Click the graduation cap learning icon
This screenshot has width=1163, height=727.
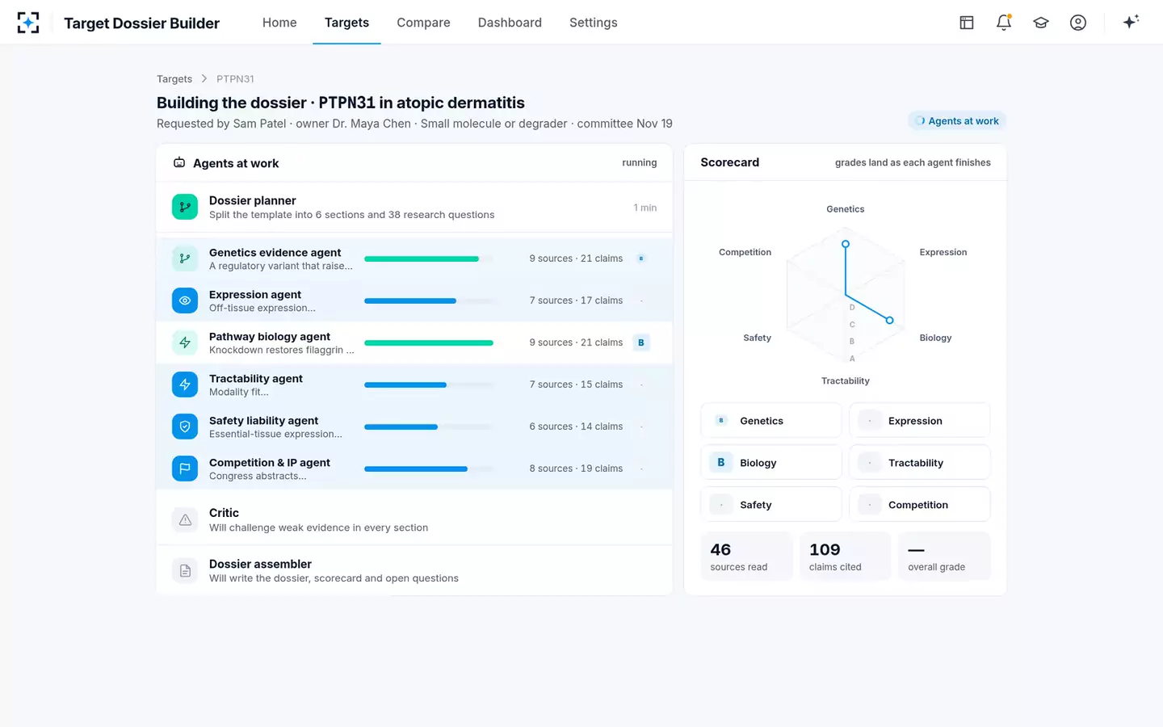click(1041, 23)
